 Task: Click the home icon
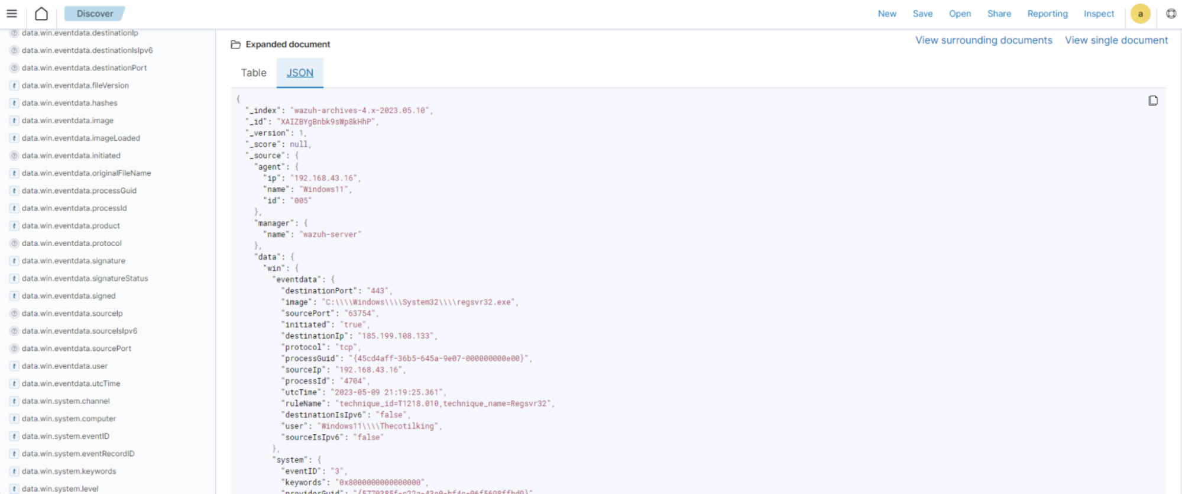pos(41,14)
